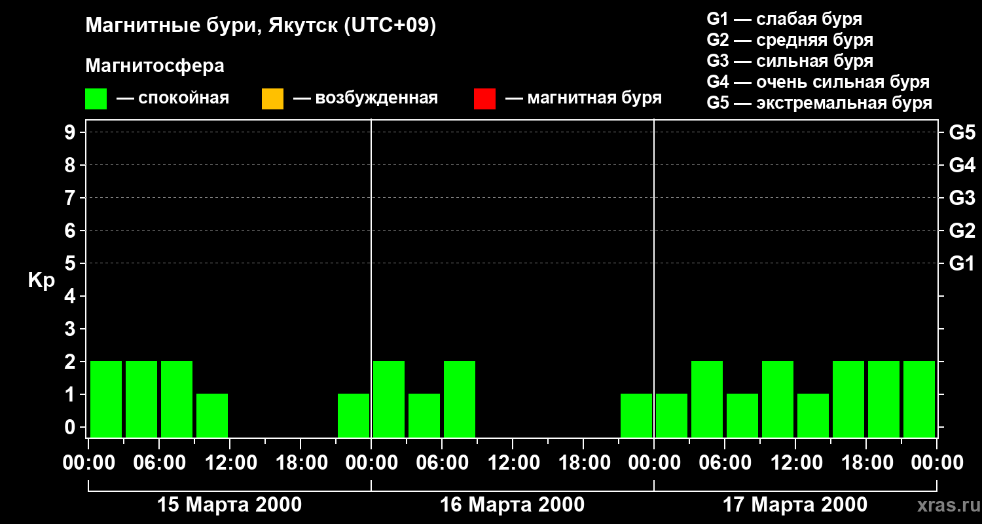Click the G3 label on right axis
Image resolution: width=982 pixels, height=524 pixels.
point(962,198)
